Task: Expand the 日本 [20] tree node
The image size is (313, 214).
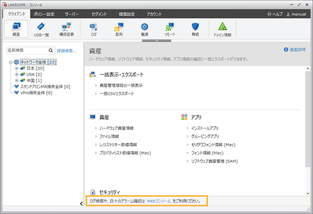Action: coord(16,68)
